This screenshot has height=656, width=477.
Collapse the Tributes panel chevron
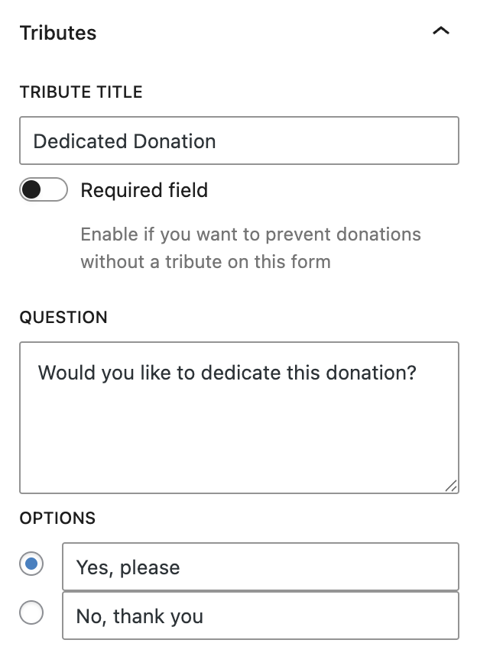[441, 32]
